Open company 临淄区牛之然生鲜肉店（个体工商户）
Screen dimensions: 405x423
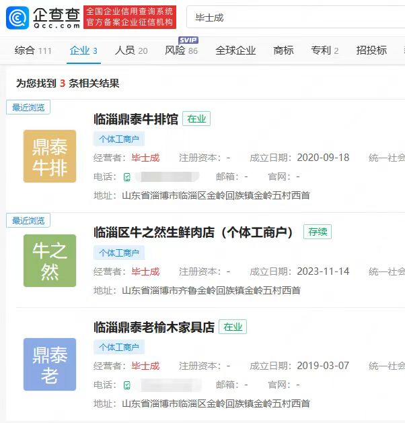[x=193, y=232]
